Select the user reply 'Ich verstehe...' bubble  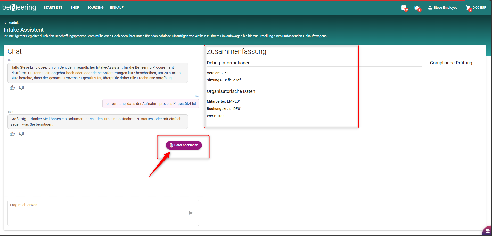pos(151,104)
